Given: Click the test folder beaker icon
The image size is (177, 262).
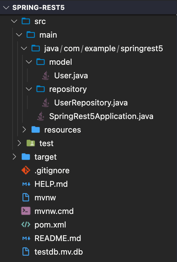Looking at the screenshot, I should tap(31, 143).
